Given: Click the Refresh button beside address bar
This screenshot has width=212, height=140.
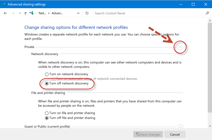Looking at the screenshot, I should tap(87, 13).
